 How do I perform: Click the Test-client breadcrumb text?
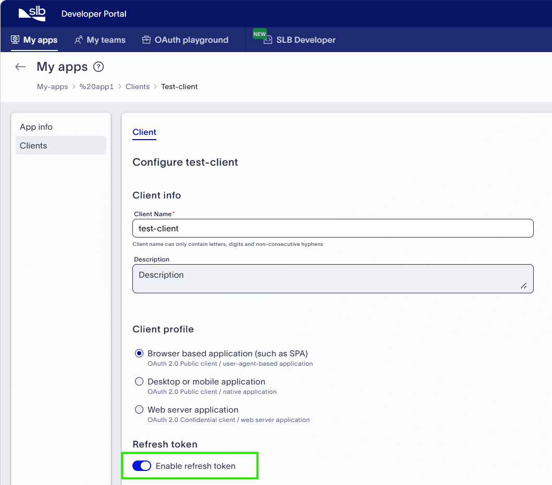point(179,86)
